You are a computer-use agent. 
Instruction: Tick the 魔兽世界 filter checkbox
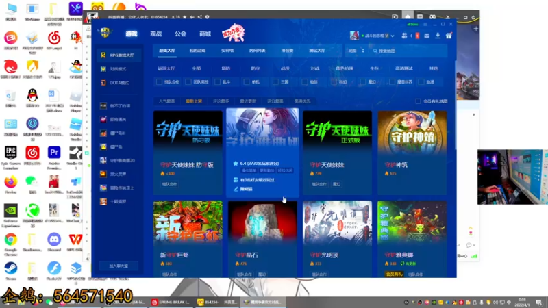coord(392,81)
